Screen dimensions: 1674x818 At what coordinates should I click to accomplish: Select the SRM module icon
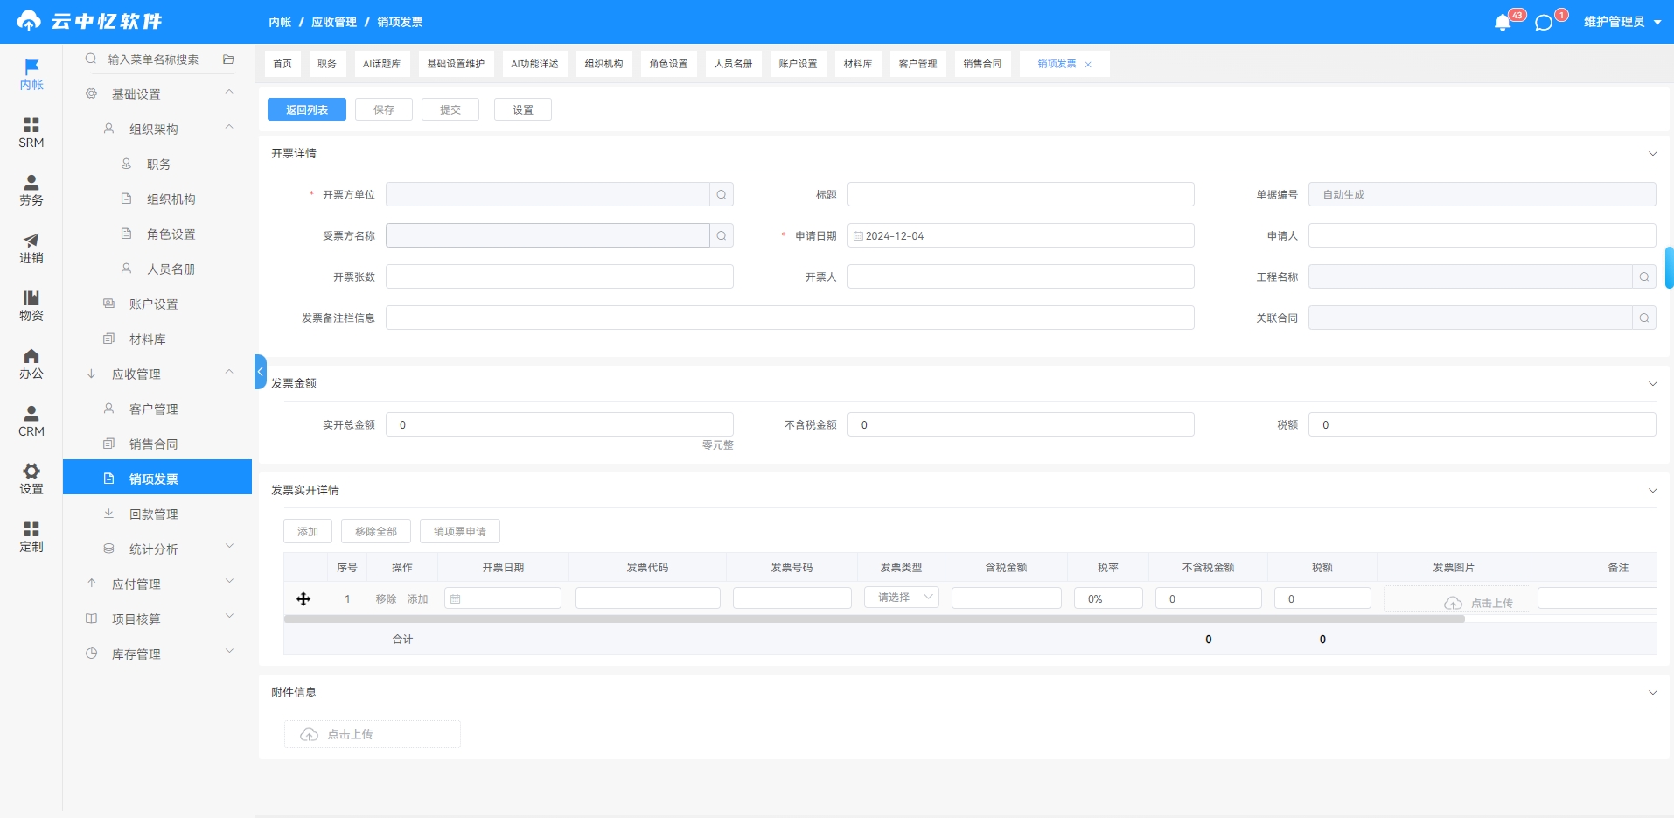click(x=31, y=132)
